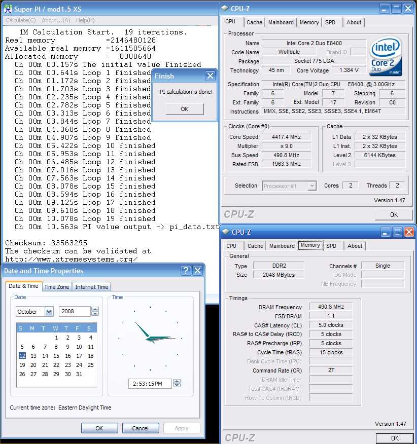Viewport: 417px width, 444px height.
Task: Switch to Mainboard tab in top CPU-Z
Action: tap(281, 22)
